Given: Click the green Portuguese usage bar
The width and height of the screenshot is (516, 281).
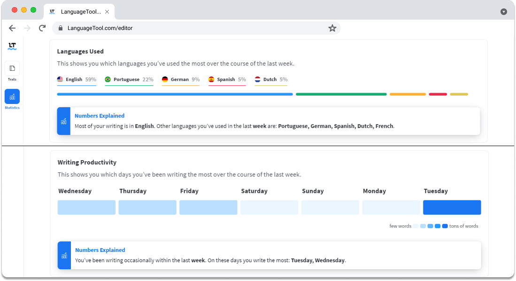Looking at the screenshot, I should pos(341,94).
